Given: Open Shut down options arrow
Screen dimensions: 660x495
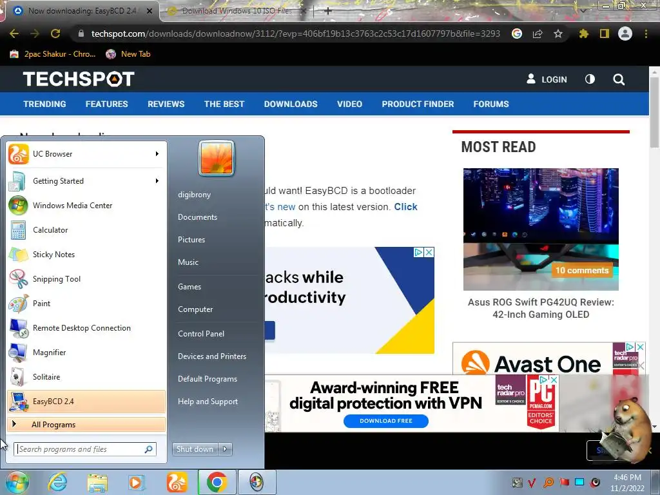Looking at the screenshot, I should (225, 449).
